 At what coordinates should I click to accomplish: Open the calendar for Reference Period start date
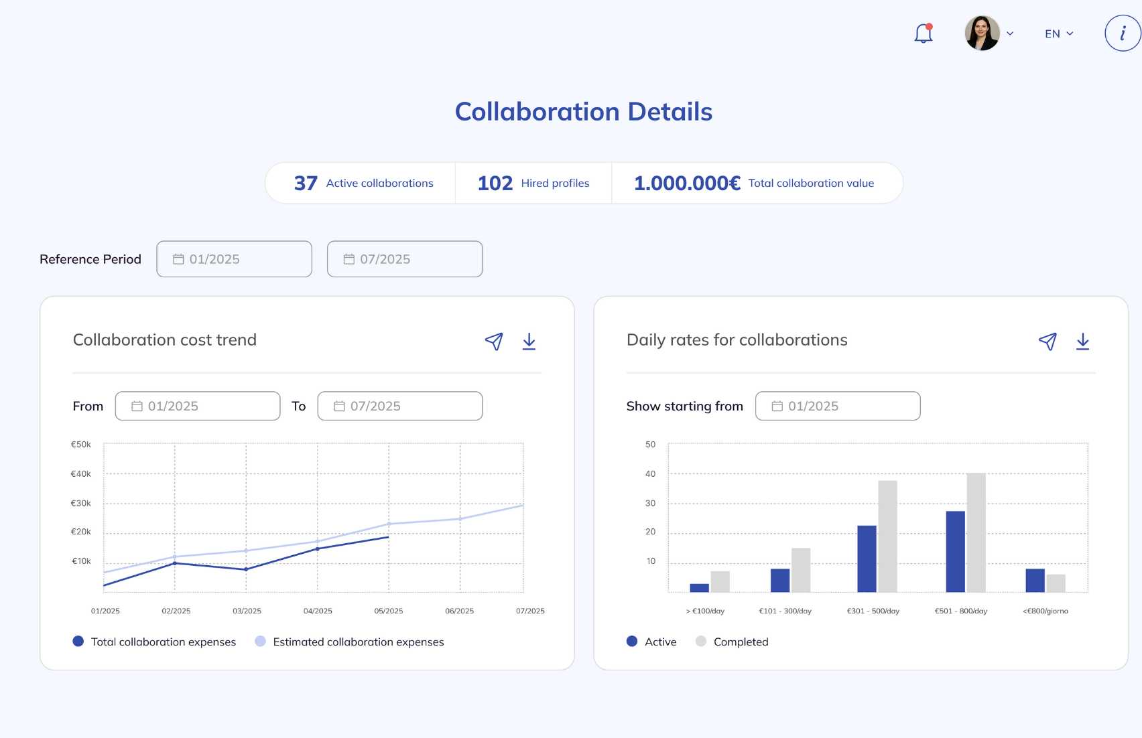[178, 259]
